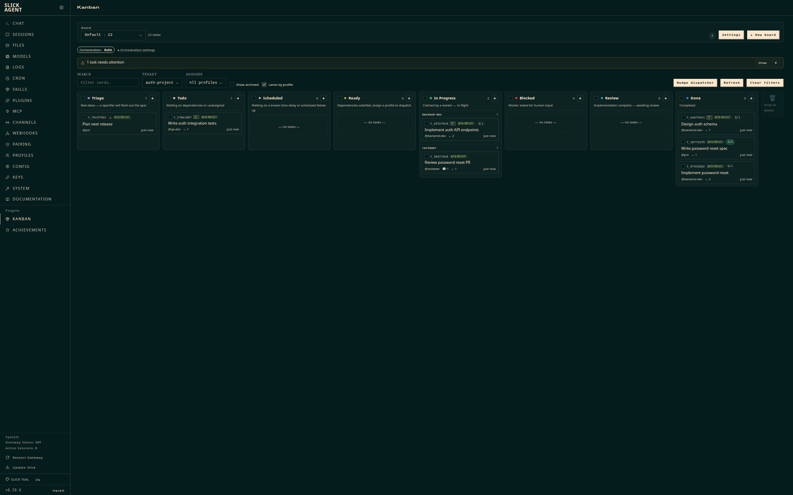Screen dimensions: 793x495
Task: Click the Search filter cards field
Action: (108, 82)
